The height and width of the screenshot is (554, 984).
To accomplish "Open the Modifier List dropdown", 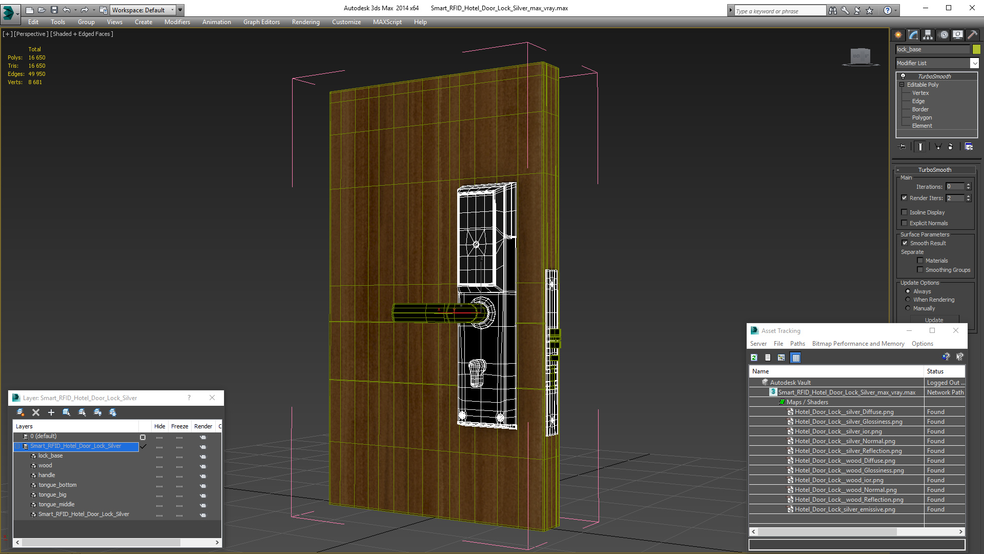I will coord(974,63).
